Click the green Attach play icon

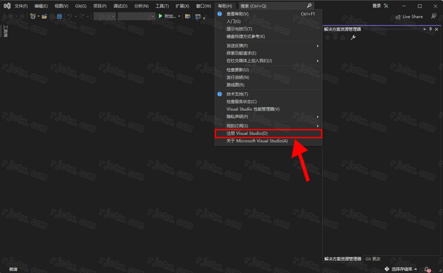click(161, 16)
